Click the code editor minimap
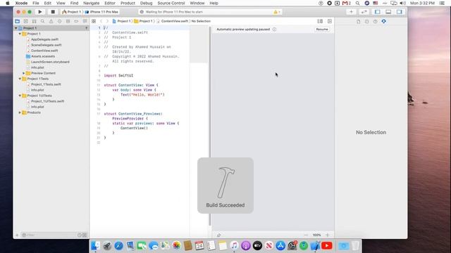 tap(199, 44)
